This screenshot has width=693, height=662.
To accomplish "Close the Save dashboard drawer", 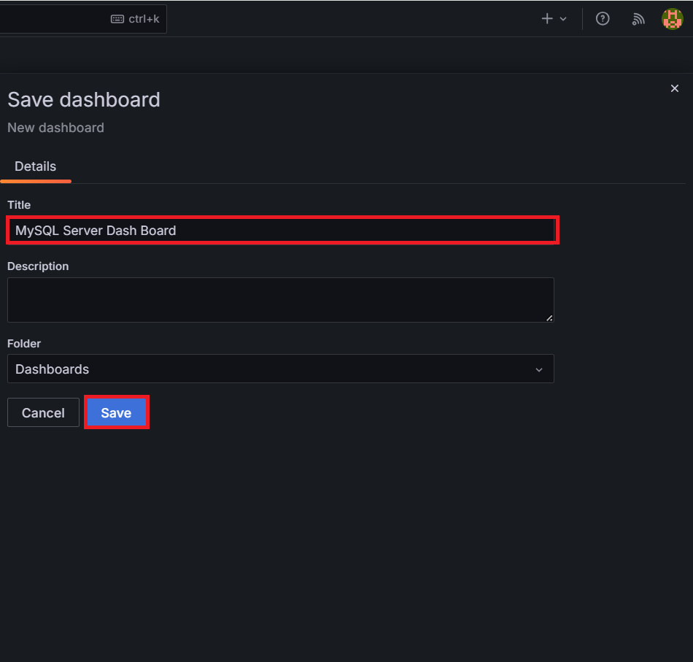I will click(x=675, y=88).
